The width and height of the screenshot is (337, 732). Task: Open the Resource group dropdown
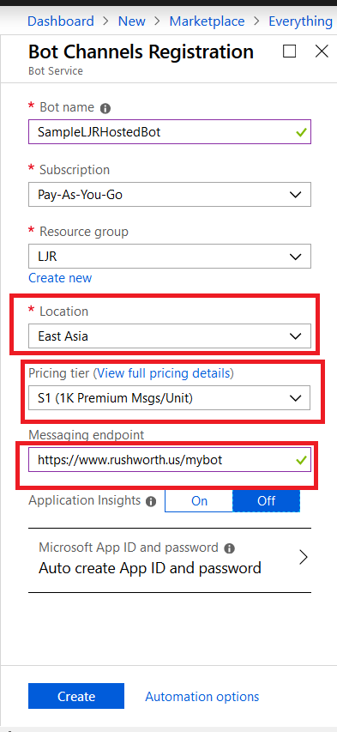coord(170,257)
